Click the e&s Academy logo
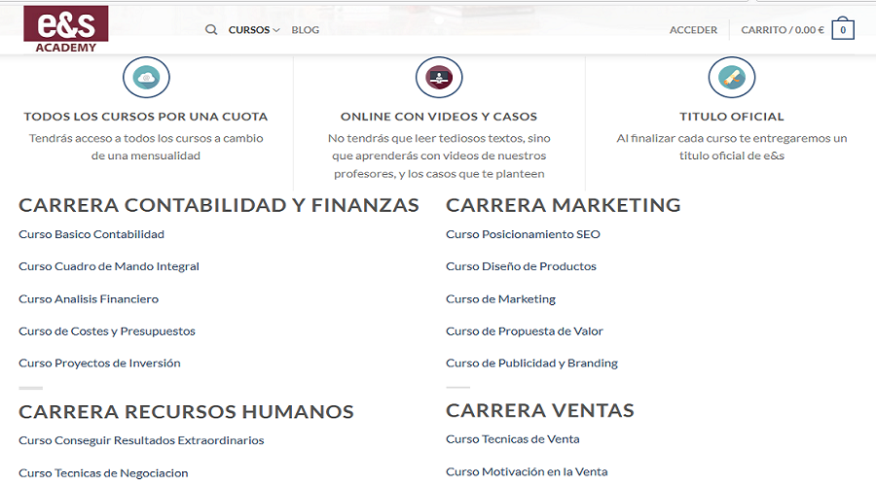 click(x=66, y=29)
